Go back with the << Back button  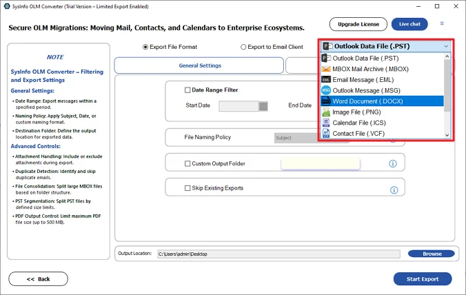point(38,279)
